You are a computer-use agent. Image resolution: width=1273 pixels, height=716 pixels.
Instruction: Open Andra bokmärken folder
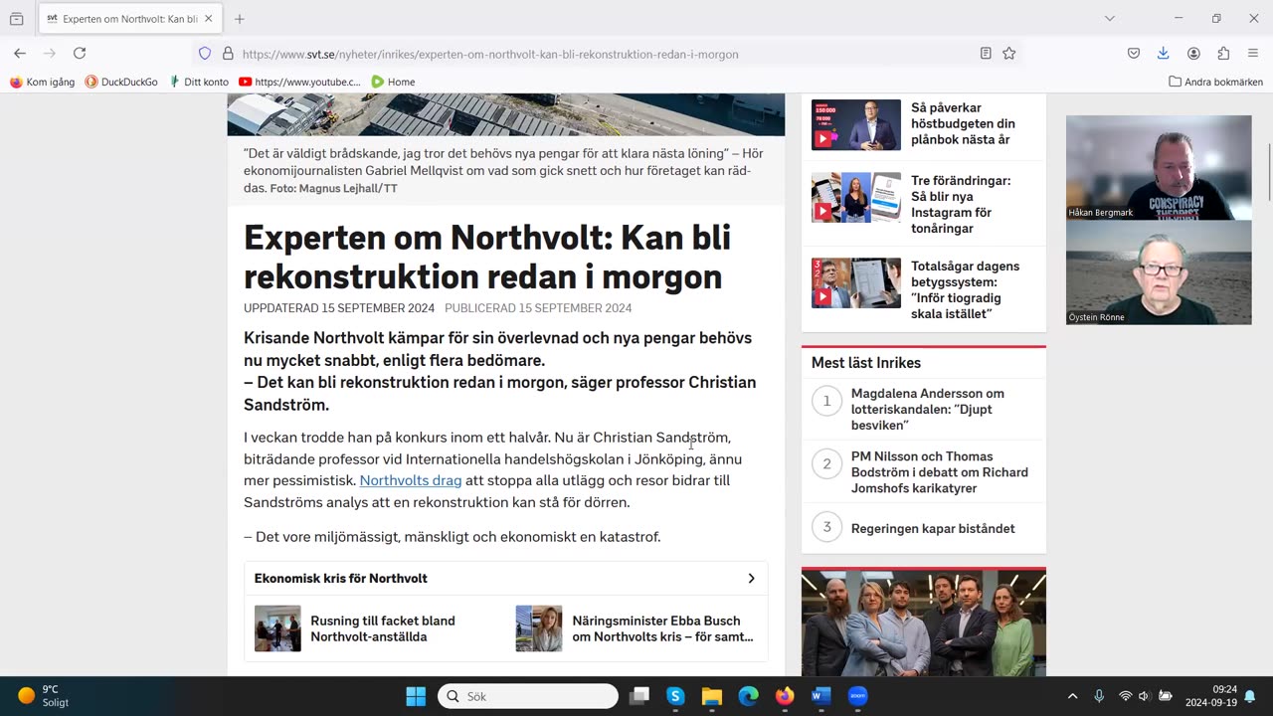(x=1215, y=82)
